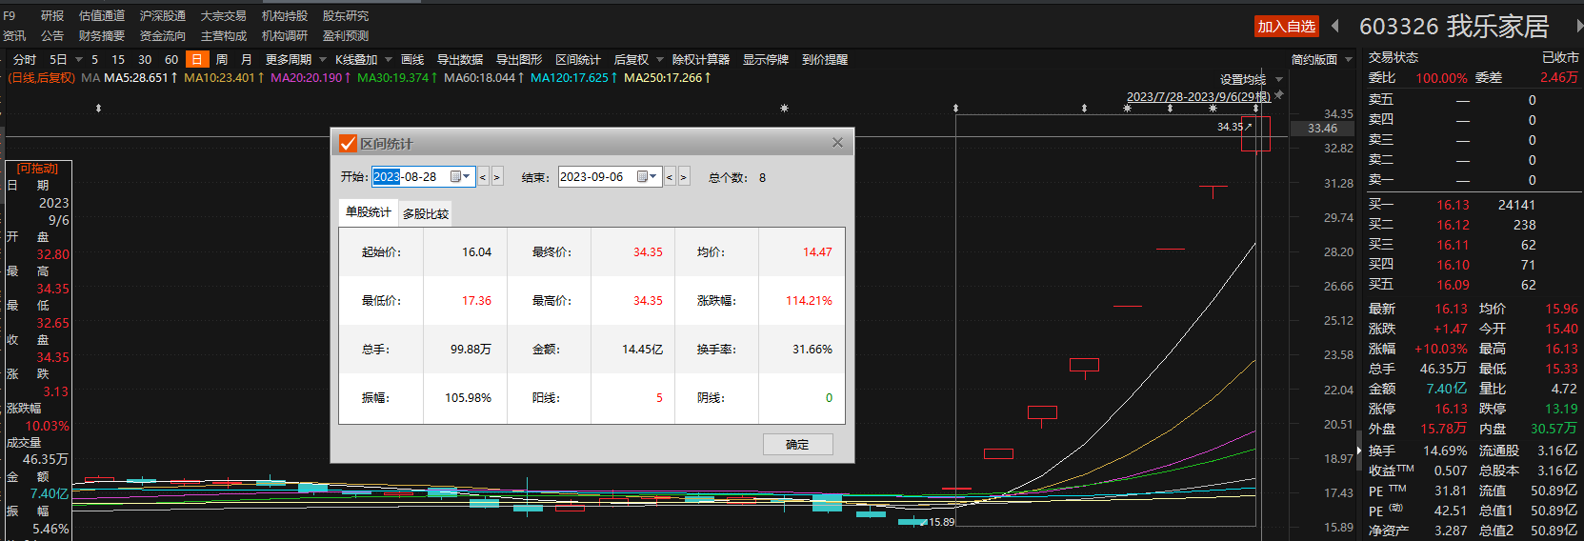Click the orange checkmark icon in dialog title

click(348, 144)
